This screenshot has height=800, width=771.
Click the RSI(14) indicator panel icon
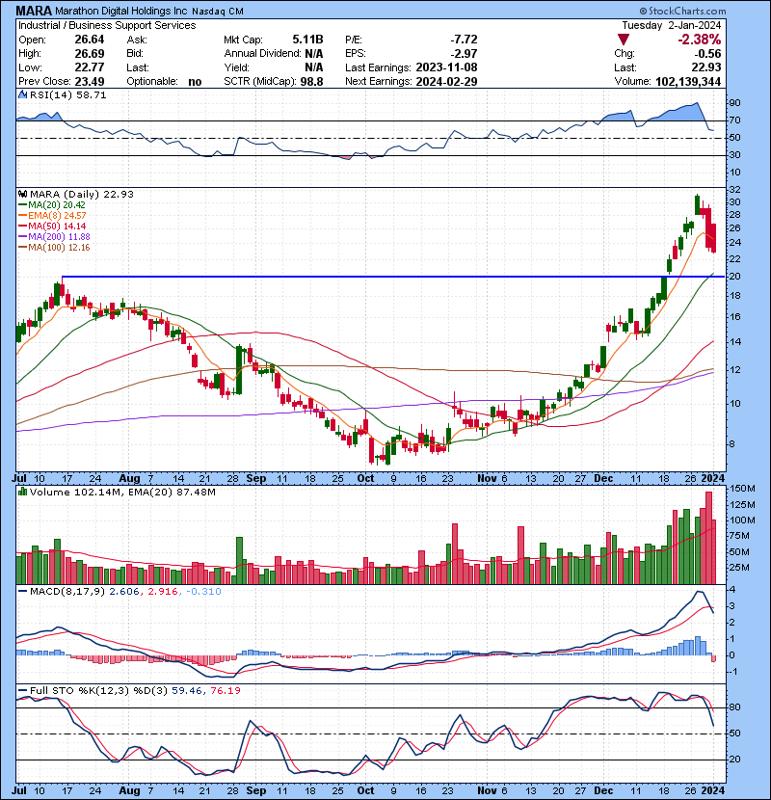click(x=22, y=94)
